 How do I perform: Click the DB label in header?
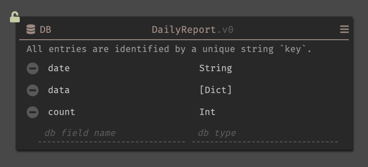(x=45, y=30)
